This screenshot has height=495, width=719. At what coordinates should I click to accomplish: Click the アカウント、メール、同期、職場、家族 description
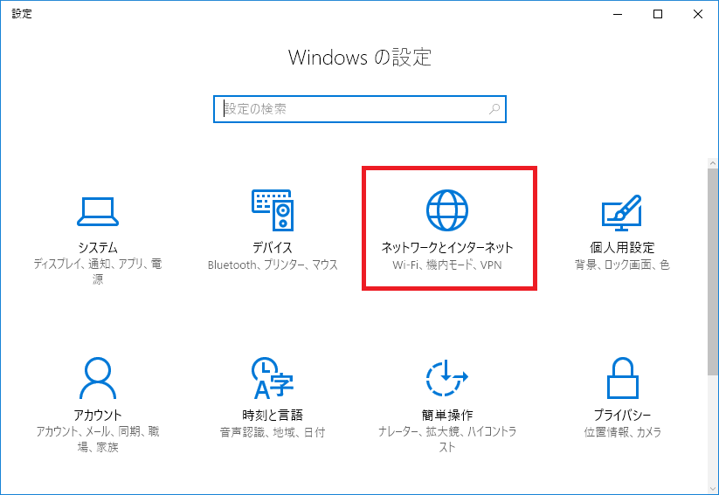pyautogui.click(x=98, y=439)
